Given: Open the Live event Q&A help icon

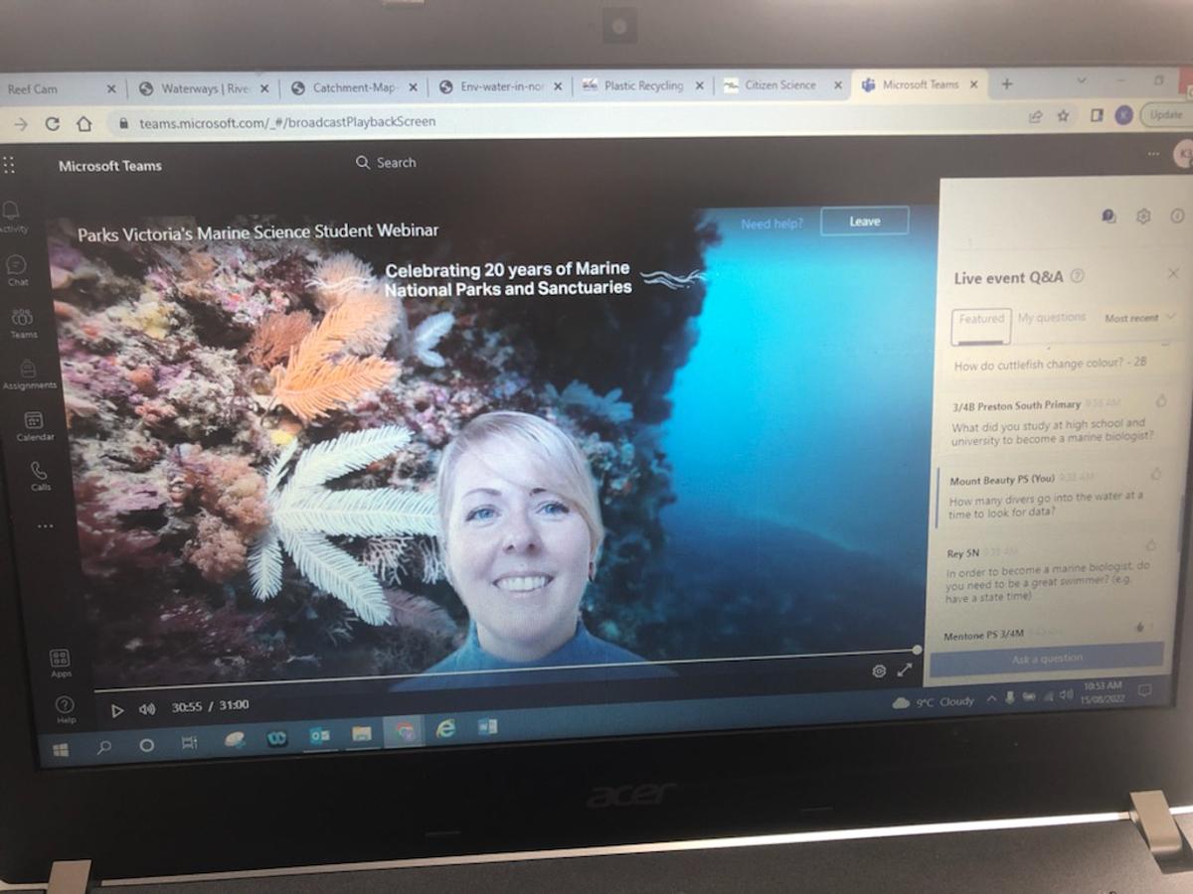Looking at the screenshot, I should 1077,277.
